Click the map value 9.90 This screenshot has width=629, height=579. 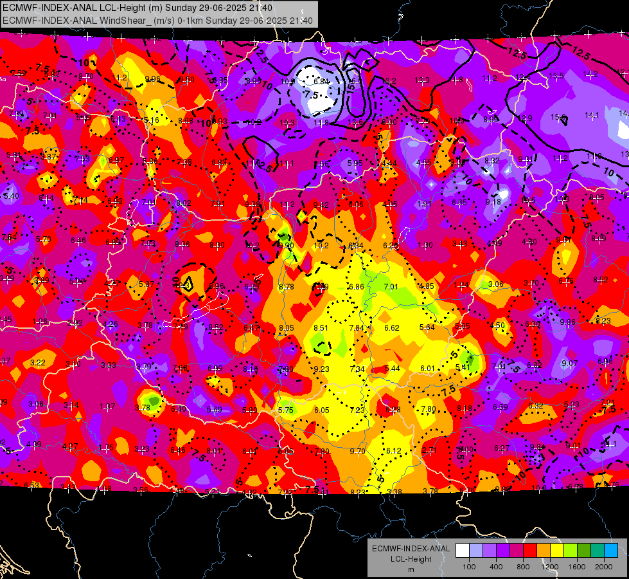click(286, 246)
